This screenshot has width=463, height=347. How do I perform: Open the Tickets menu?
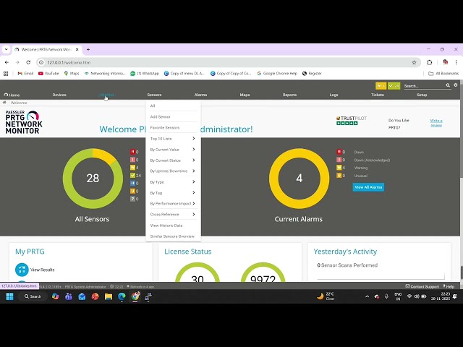(378, 95)
